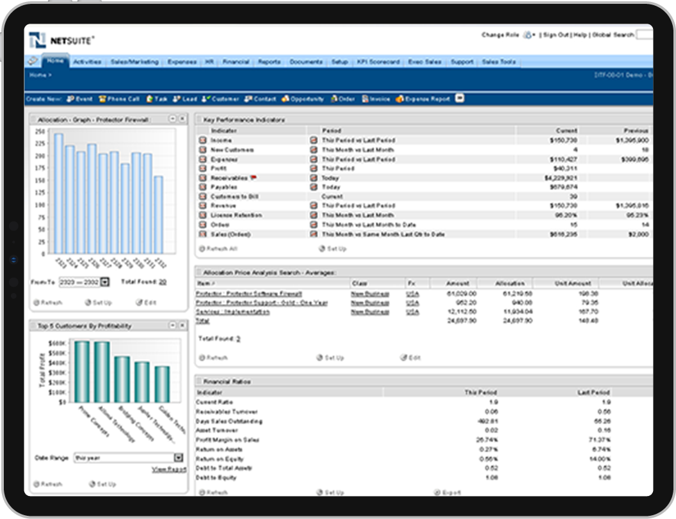This screenshot has height=519, width=676.
Task: Click the icon beside Receivables indicator
Action: [x=203, y=178]
